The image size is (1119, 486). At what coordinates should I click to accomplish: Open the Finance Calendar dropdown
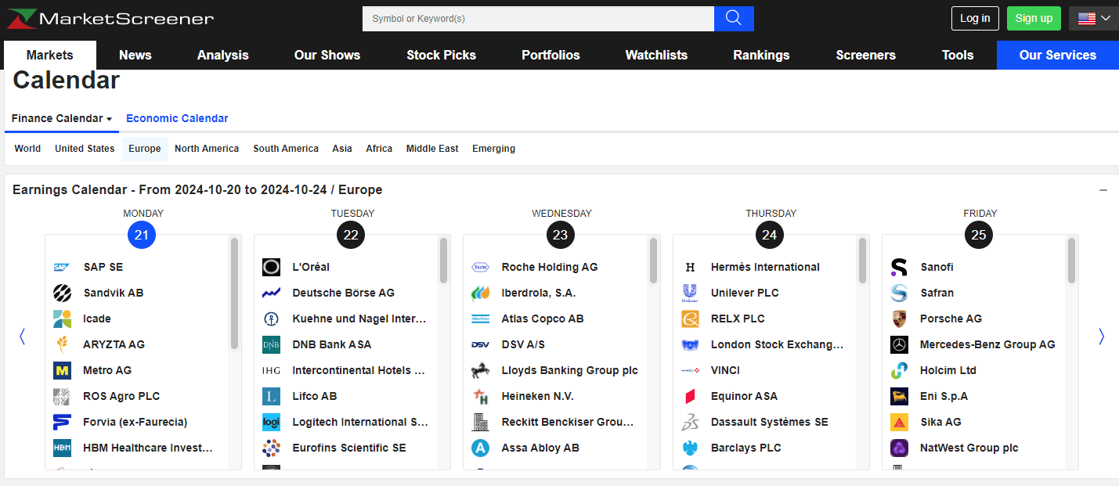pos(62,118)
